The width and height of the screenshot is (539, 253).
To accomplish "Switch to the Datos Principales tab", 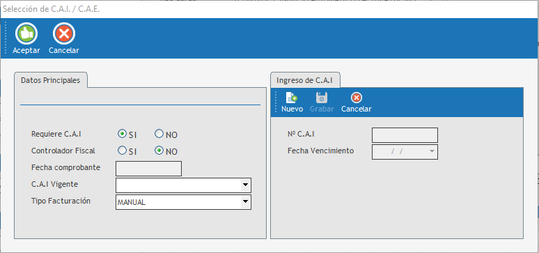I will click(x=51, y=80).
